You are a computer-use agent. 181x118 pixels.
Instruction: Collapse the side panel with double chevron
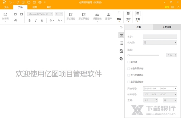pos(121,27)
